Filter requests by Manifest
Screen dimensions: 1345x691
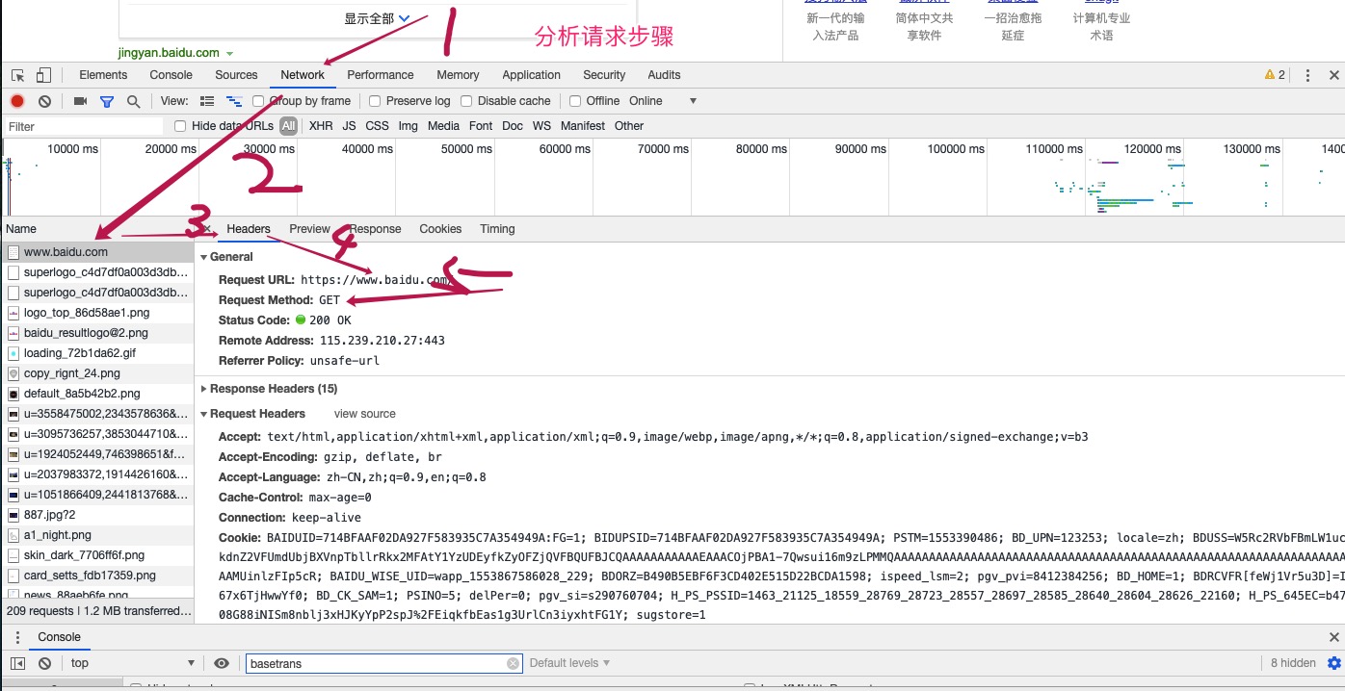[583, 126]
